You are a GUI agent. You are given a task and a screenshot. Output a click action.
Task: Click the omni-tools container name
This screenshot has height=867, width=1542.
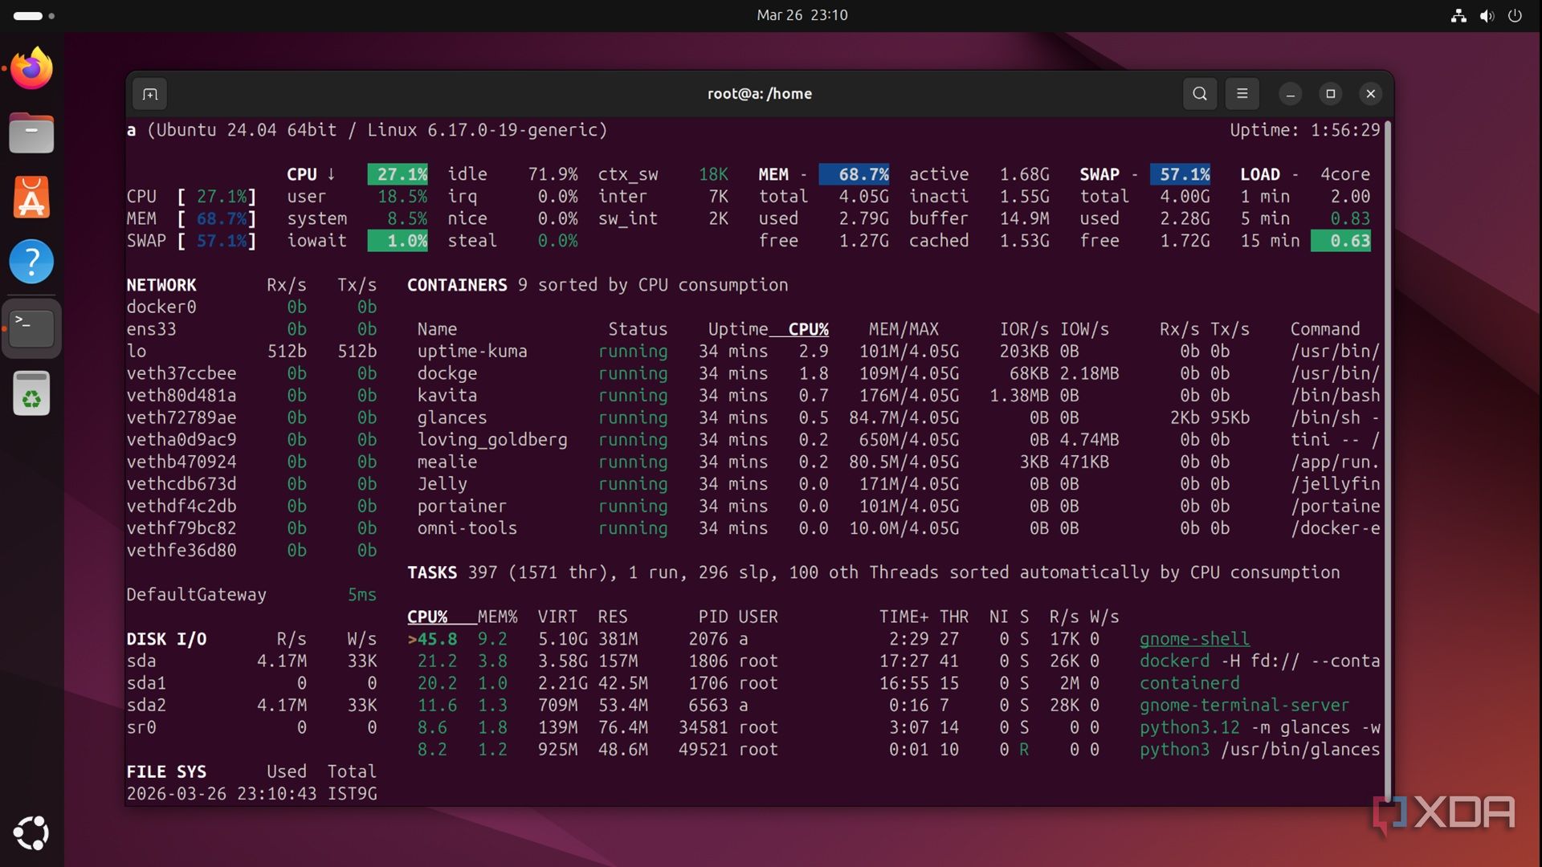467,528
